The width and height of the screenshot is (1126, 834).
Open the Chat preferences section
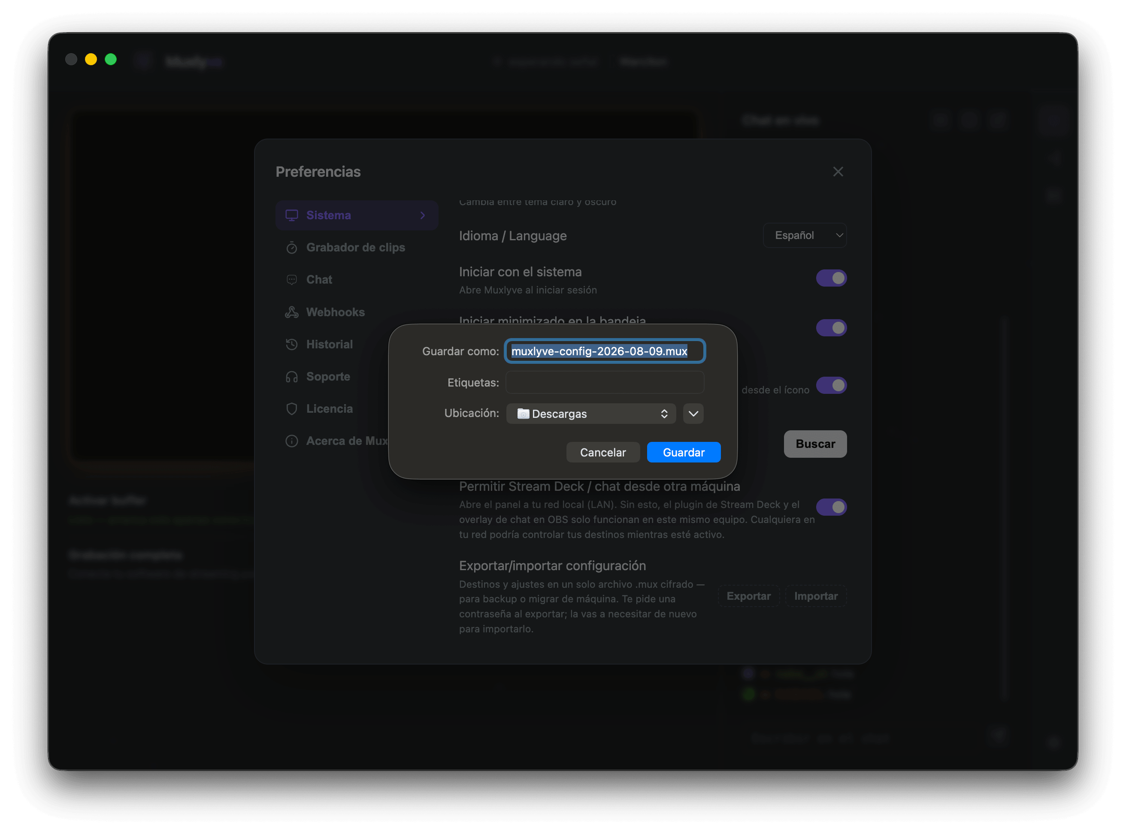(357, 280)
